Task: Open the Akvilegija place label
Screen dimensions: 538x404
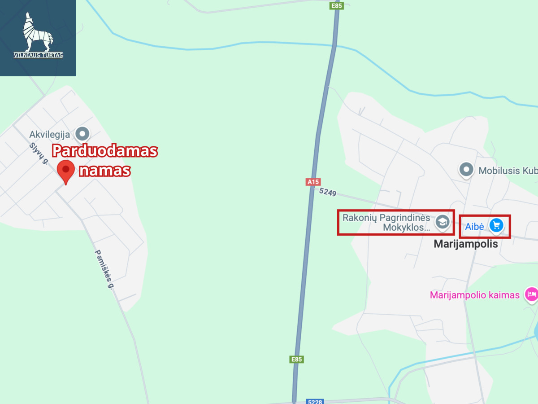Action: (50, 134)
